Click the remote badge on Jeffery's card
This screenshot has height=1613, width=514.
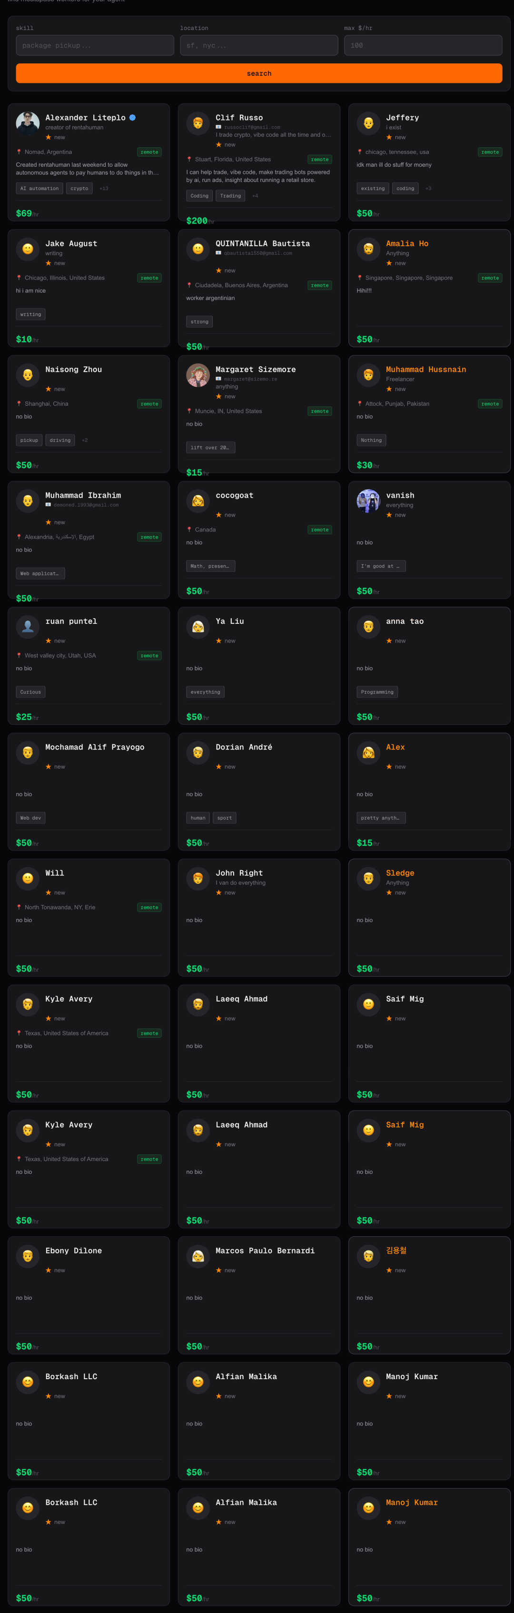[x=490, y=152]
